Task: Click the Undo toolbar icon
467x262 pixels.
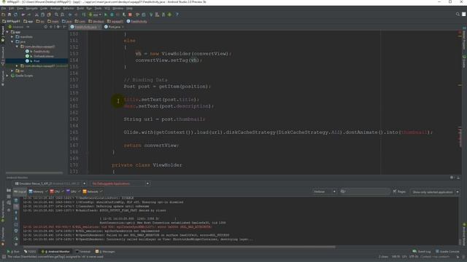Action: [x=23, y=15]
